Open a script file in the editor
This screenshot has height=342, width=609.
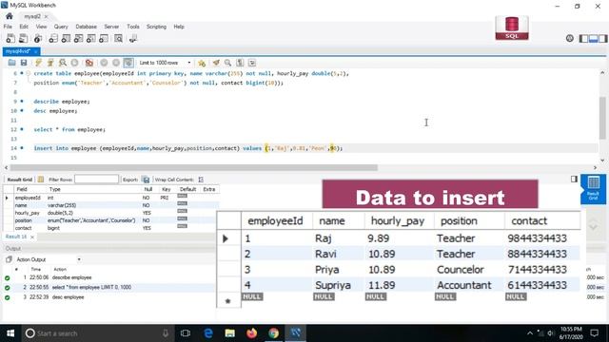click(x=11, y=63)
